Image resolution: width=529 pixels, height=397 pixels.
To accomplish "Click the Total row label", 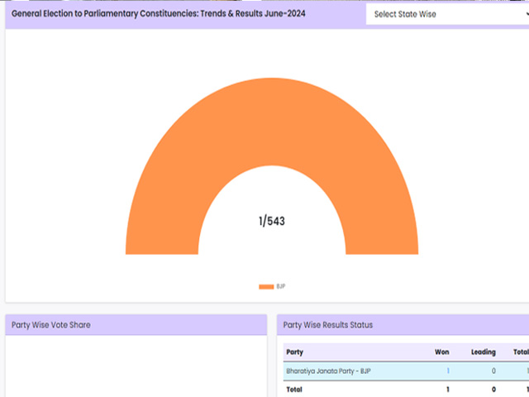I will click(x=294, y=390).
